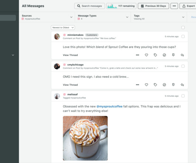Pin the cmykchicago message

coord(173,85)
